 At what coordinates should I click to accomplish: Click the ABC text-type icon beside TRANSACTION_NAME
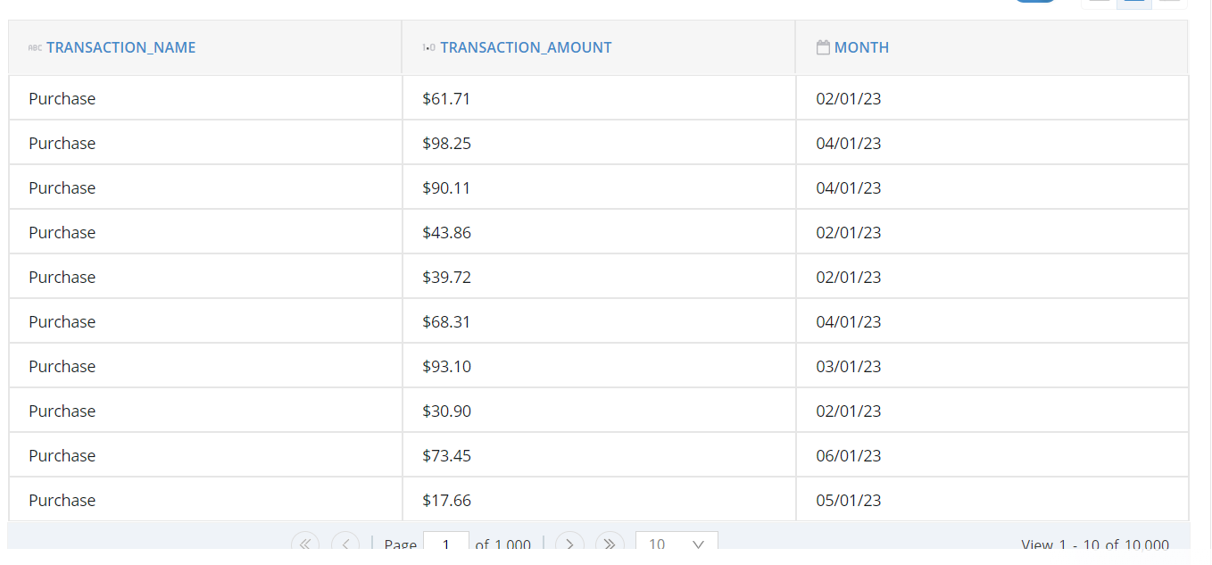click(35, 48)
